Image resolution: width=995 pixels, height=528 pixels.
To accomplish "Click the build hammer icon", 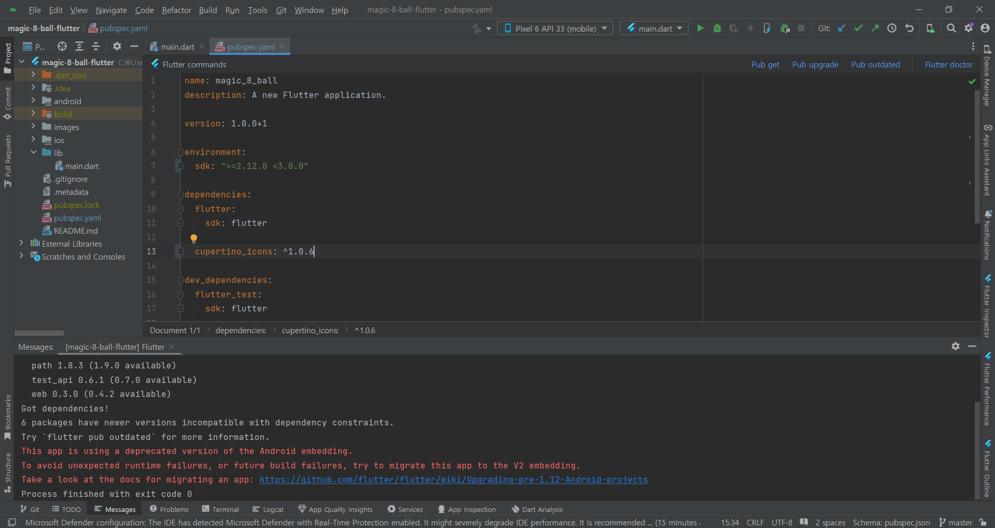I will [x=477, y=28].
